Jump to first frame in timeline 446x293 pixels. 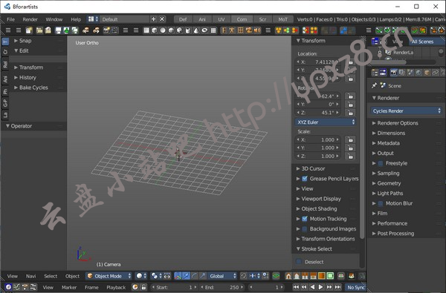coord(296,287)
